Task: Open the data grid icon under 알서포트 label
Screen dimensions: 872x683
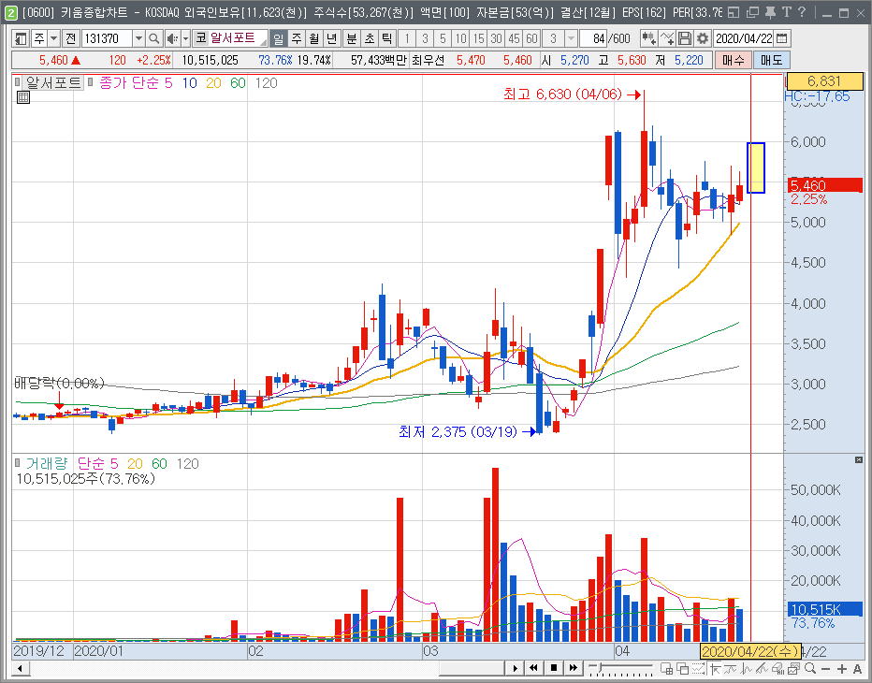Action: coord(22,97)
